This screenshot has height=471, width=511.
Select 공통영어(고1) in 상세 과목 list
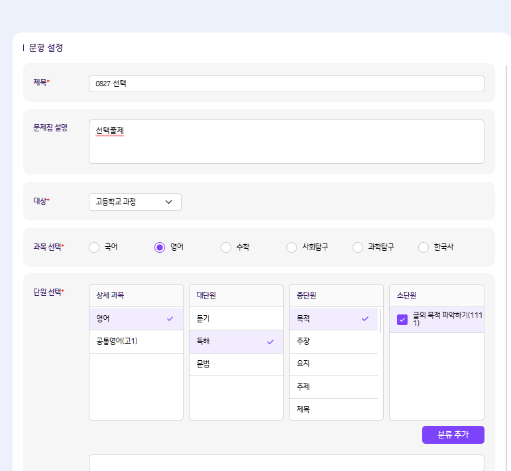(x=136, y=342)
